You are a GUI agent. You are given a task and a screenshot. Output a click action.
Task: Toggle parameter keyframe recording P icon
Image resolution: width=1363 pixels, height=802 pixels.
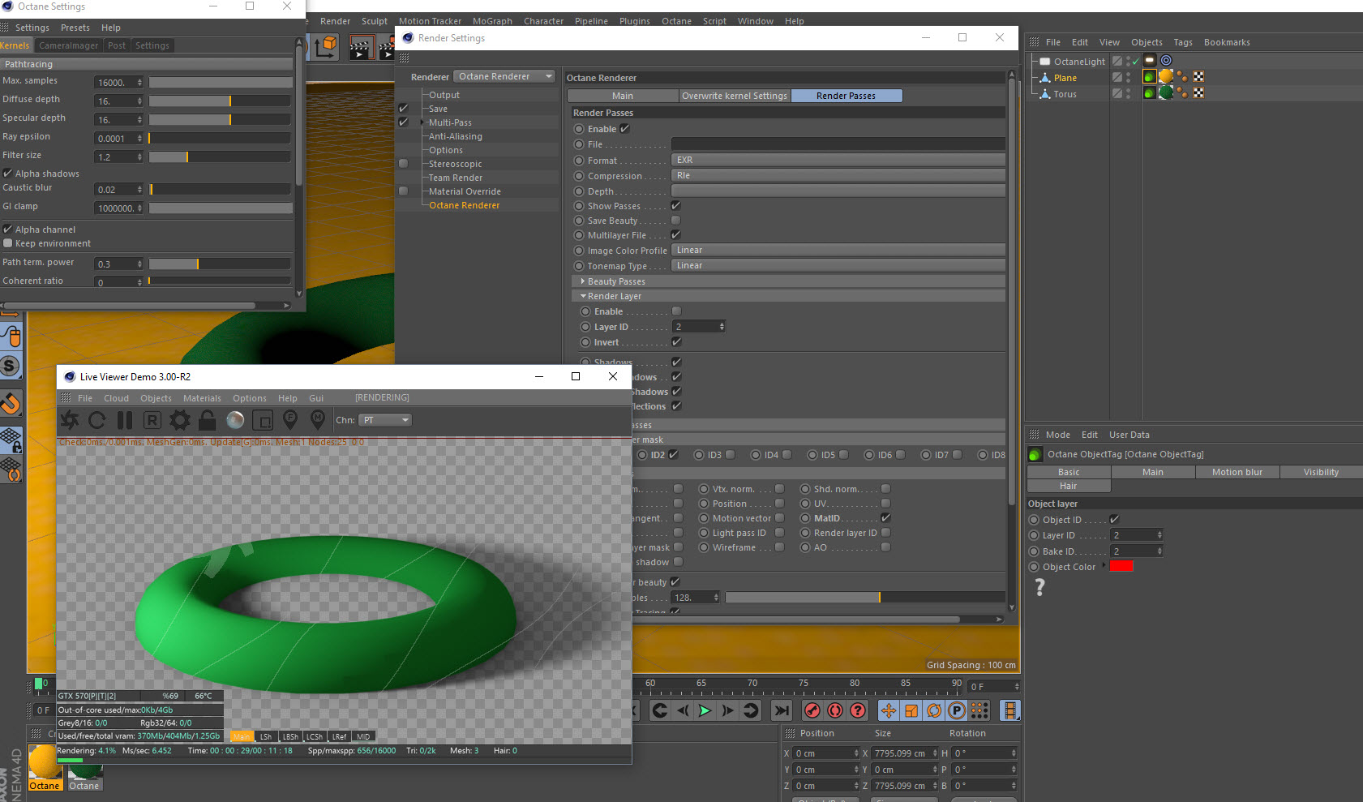(x=957, y=711)
